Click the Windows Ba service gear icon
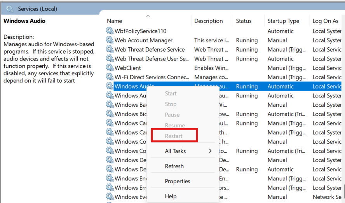Image resolution: width=345 pixels, height=203 pixels. 109,105
